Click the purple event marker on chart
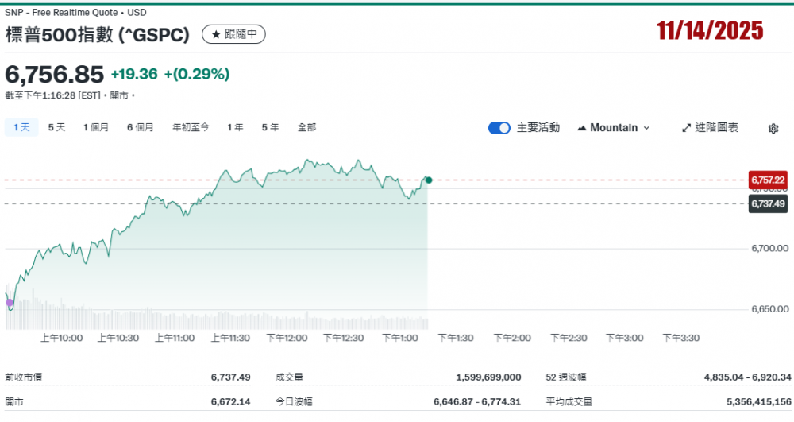This screenshot has width=794, height=422. coord(10,302)
